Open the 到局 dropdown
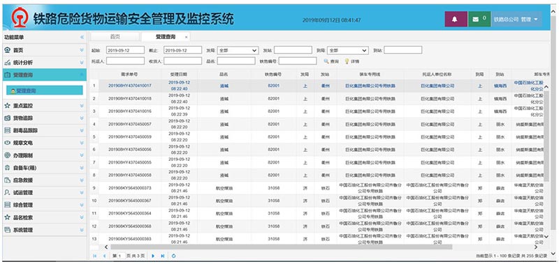Screen dimensions: 559x264 point(347,50)
